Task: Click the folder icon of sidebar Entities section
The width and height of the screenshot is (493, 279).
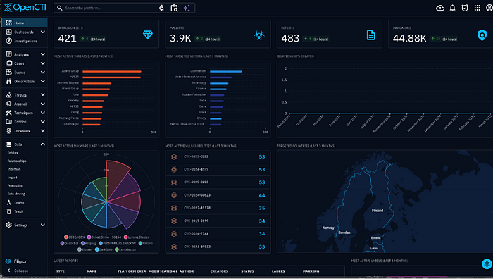Action: click(x=8, y=122)
